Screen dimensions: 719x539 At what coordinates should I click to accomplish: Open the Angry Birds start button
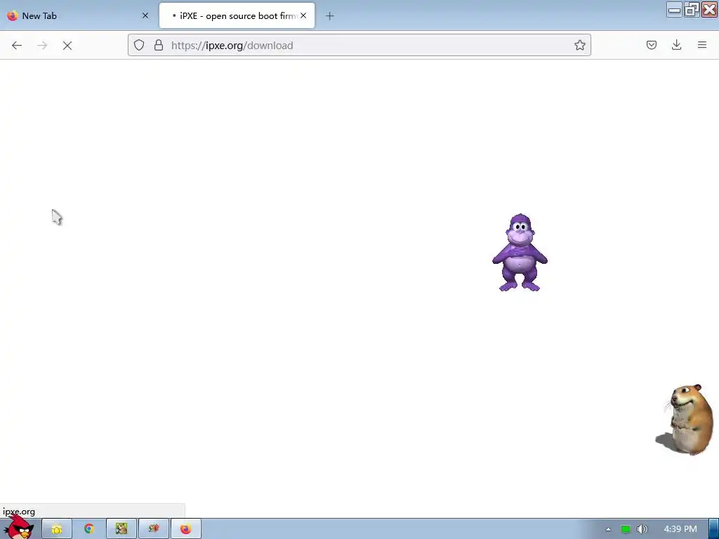pyautogui.click(x=18, y=526)
